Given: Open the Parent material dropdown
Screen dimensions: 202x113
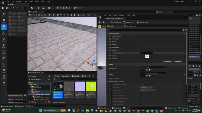Looking at the screenshot, I should (156, 73).
